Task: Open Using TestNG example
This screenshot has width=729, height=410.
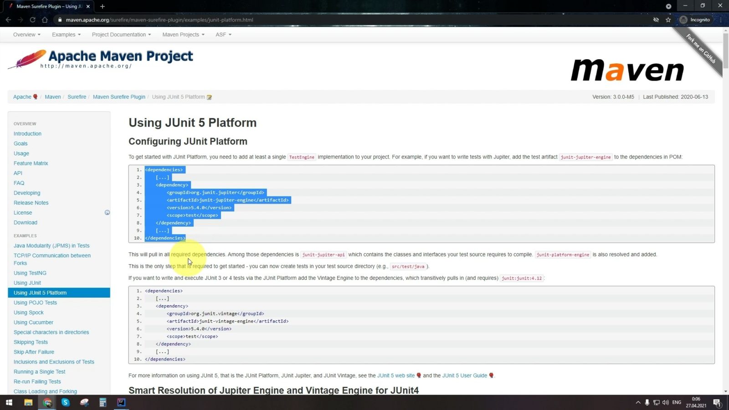Action: coord(30,273)
